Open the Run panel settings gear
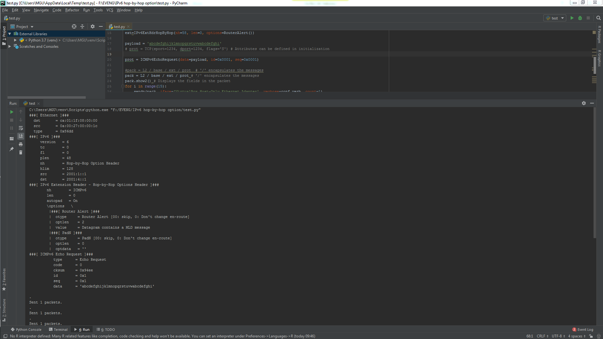 [x=584, y=103]
